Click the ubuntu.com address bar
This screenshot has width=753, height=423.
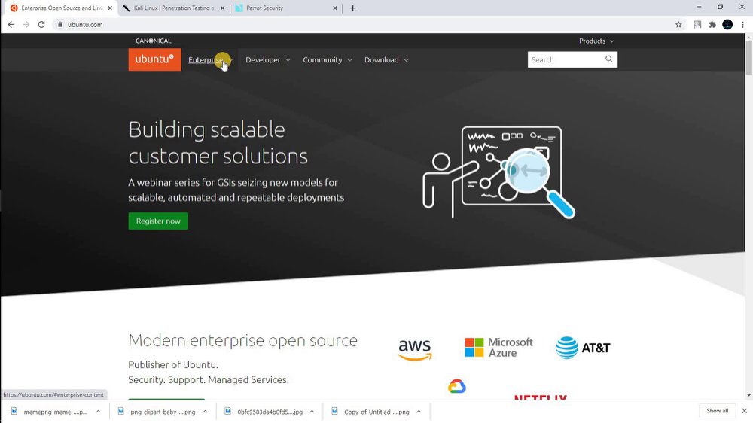point(365,25)
